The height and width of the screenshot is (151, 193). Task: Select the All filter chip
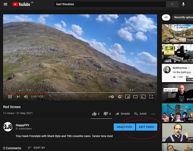coord(166,18)
